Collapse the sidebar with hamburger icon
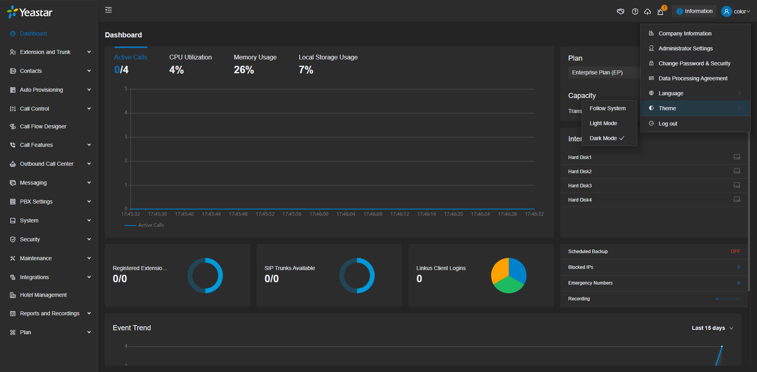757x372 pixels. pyautogui.click(x=108, y=9)
